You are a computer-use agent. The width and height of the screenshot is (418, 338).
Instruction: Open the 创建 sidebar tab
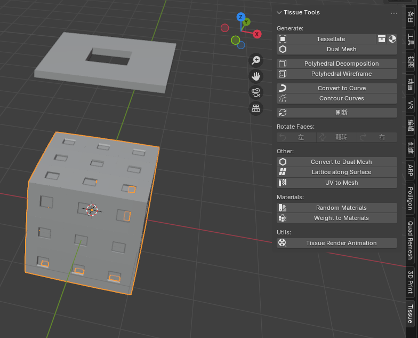coord(411,147)
